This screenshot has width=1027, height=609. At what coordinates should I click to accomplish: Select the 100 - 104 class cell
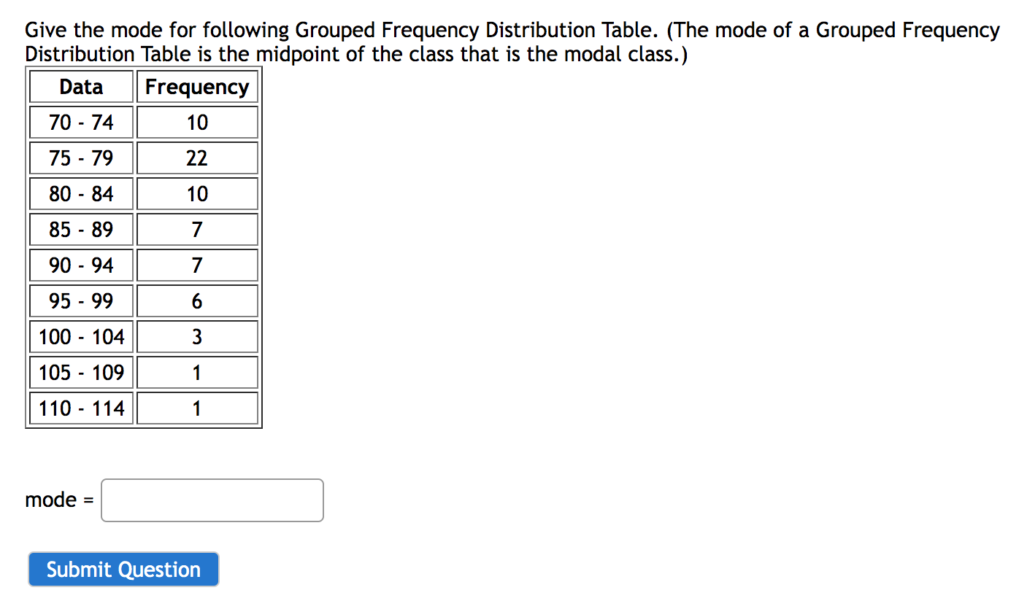pyautogui.click(x=80, y=336)
